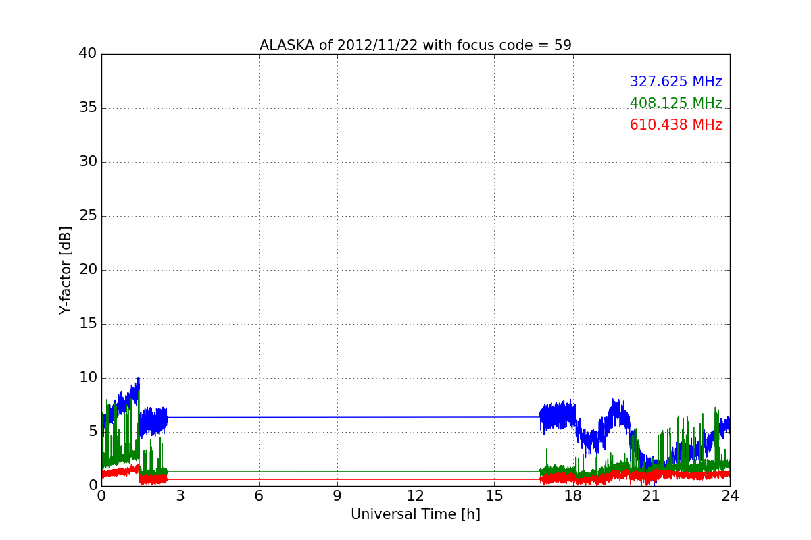
Task: Click the y-axis tick label 25
Action: tap(88, 216)
